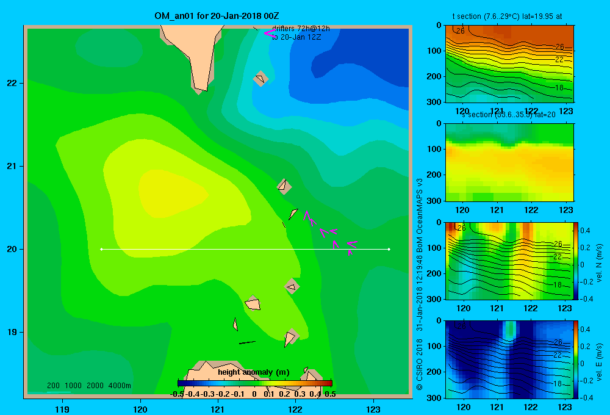Click the "drifters 72h@12h" legend text
Screen dimensions: 610x415
[x=301, y=29]
